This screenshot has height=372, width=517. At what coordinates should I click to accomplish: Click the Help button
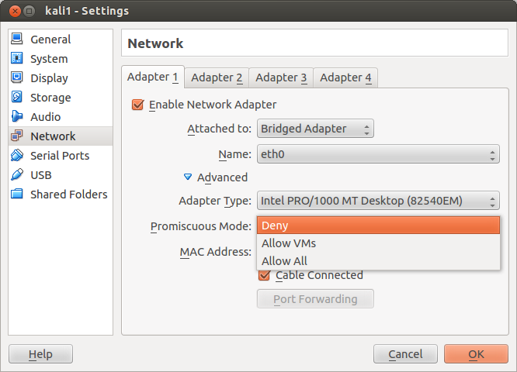click(40, 354)
